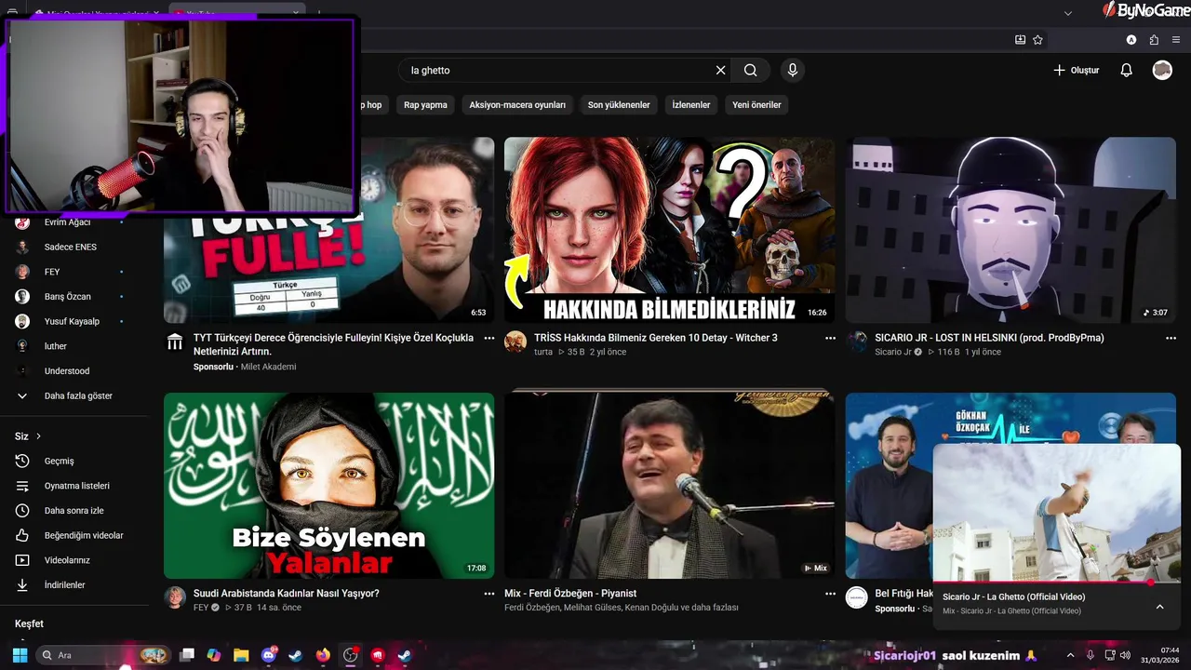The width and height of the screenshot is (1191, 670).
Task: Open more options for TRİSS Witcher video
Action: tap(830, 338)
